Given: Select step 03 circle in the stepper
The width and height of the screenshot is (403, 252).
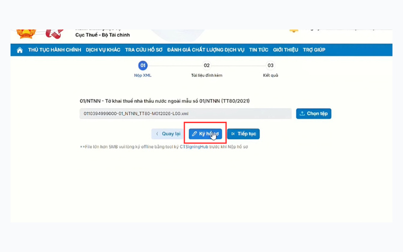Looking at the screenshot, I should coord(270,65).
